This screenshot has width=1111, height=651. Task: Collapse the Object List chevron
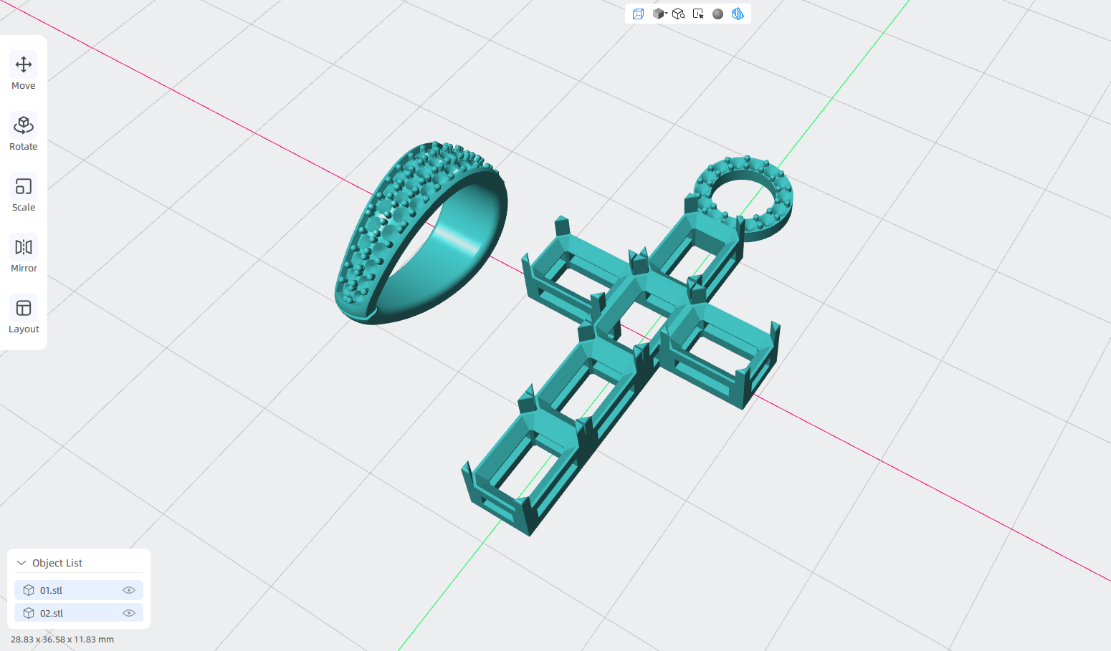point(22,563)
